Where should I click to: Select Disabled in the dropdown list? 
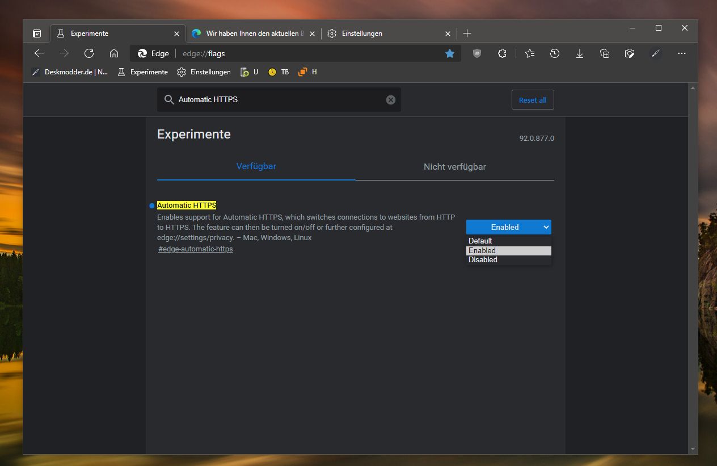pyautogui.click(x=509, y=260)
